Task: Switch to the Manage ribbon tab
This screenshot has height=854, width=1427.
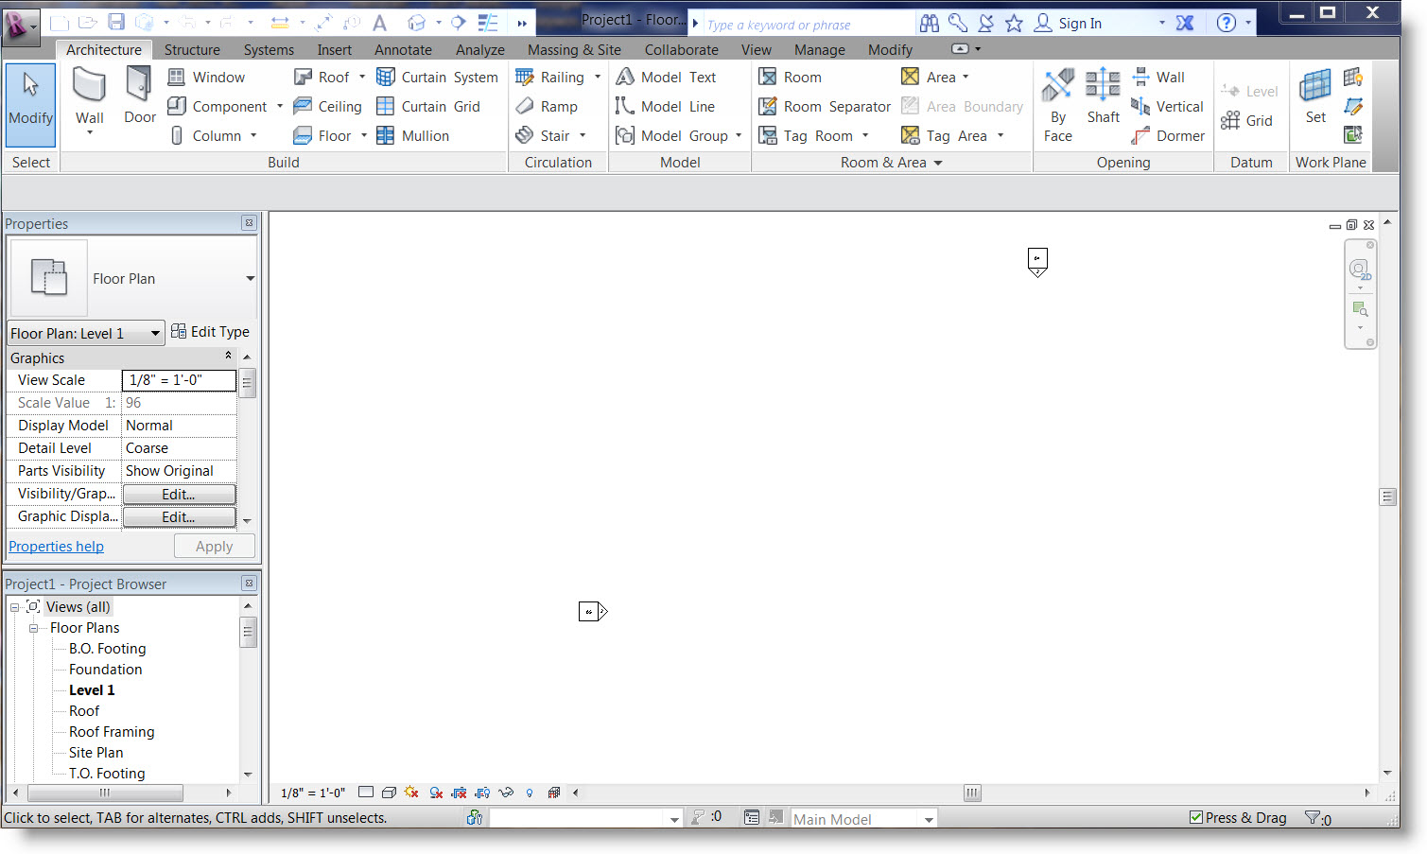Action: (x=819, y=49)
